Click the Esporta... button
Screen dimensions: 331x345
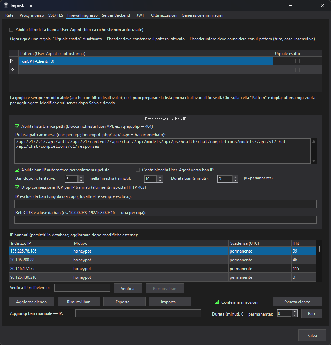(x=124, y=302)
